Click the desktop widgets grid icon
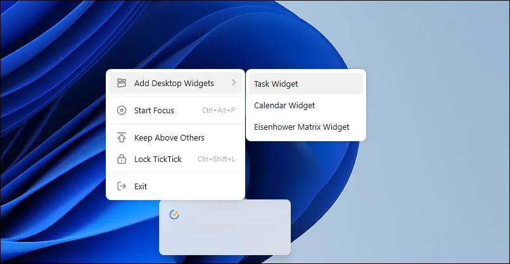This screenshot has width=510, height=264. coord(122,83)
